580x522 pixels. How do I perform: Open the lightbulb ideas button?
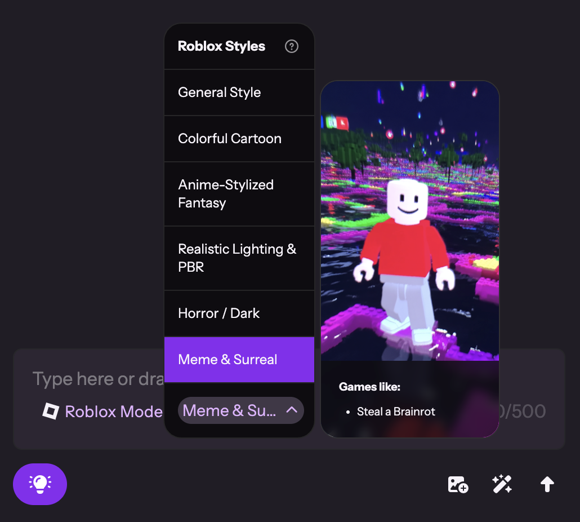[x=40, y=484]
